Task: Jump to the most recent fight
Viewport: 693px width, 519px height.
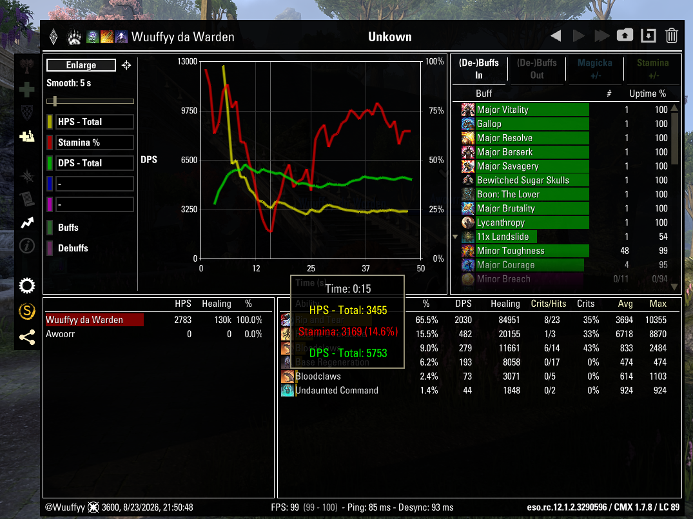Action: click(601, 36)
